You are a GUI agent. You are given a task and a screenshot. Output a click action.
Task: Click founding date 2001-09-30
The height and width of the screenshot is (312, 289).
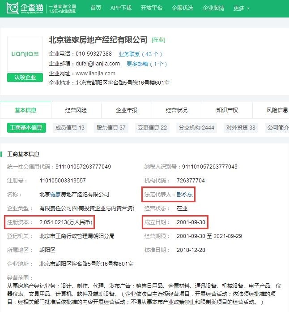191,222
